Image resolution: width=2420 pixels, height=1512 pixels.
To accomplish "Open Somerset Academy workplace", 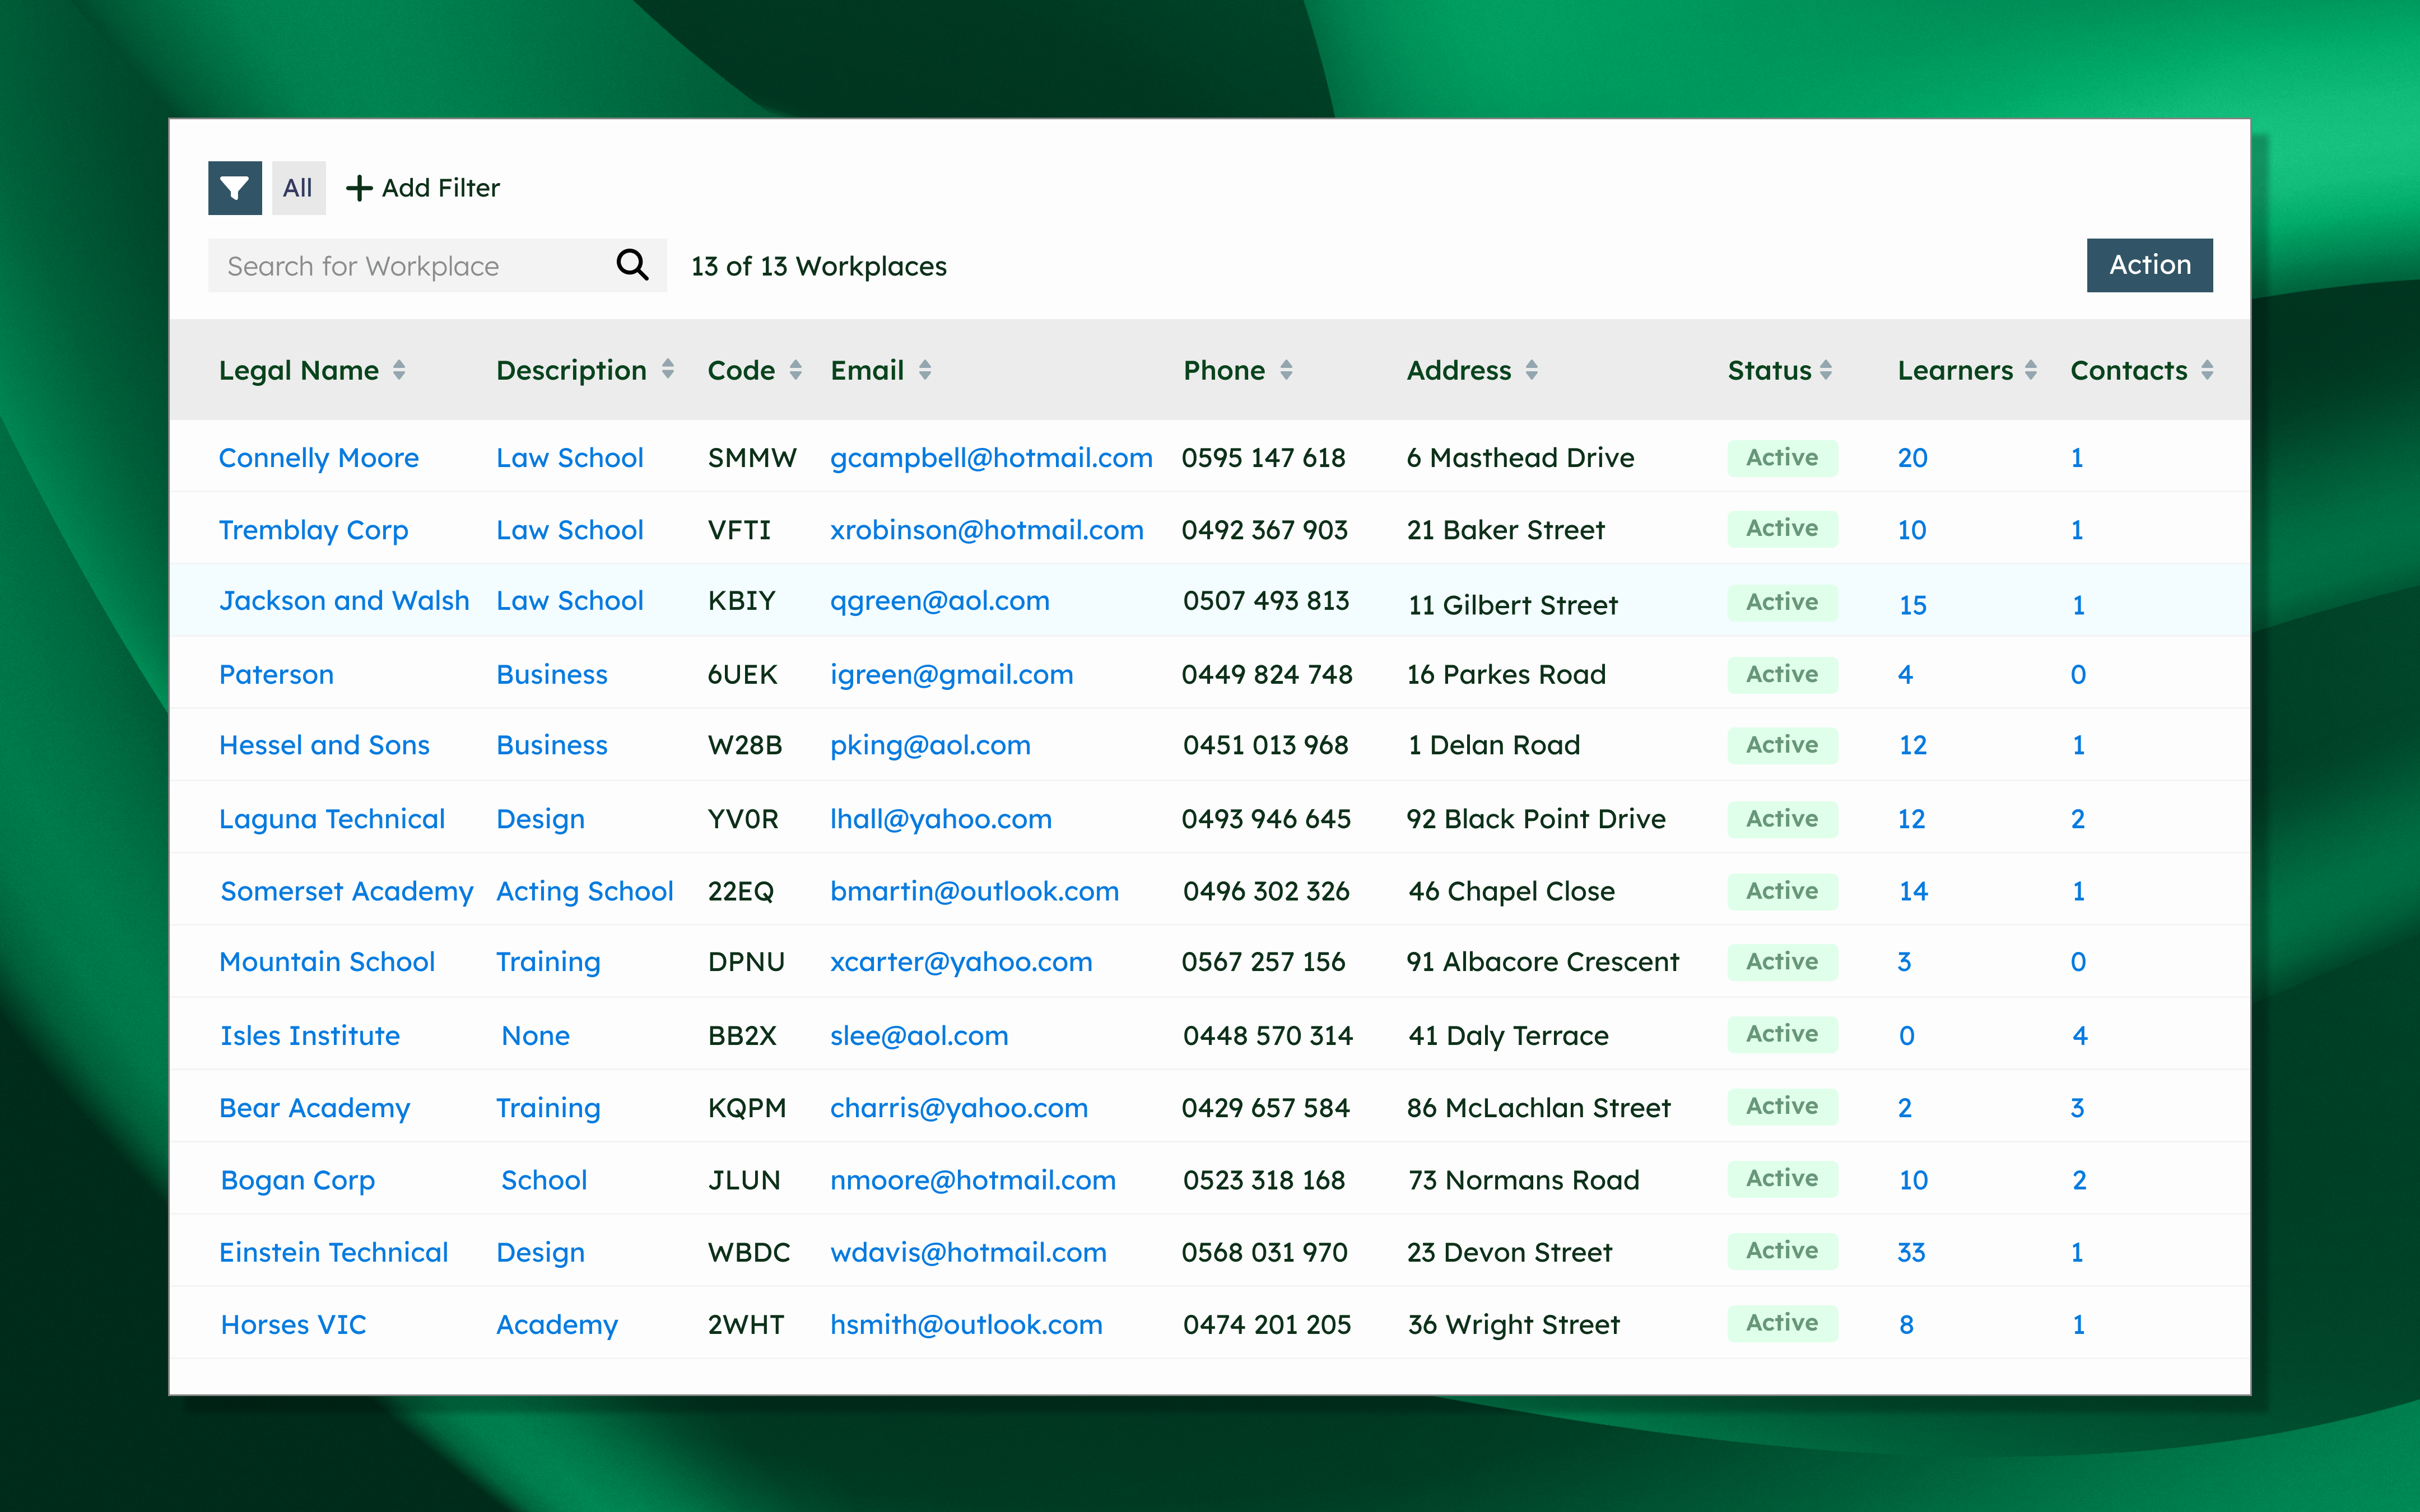I will (347, 891).
